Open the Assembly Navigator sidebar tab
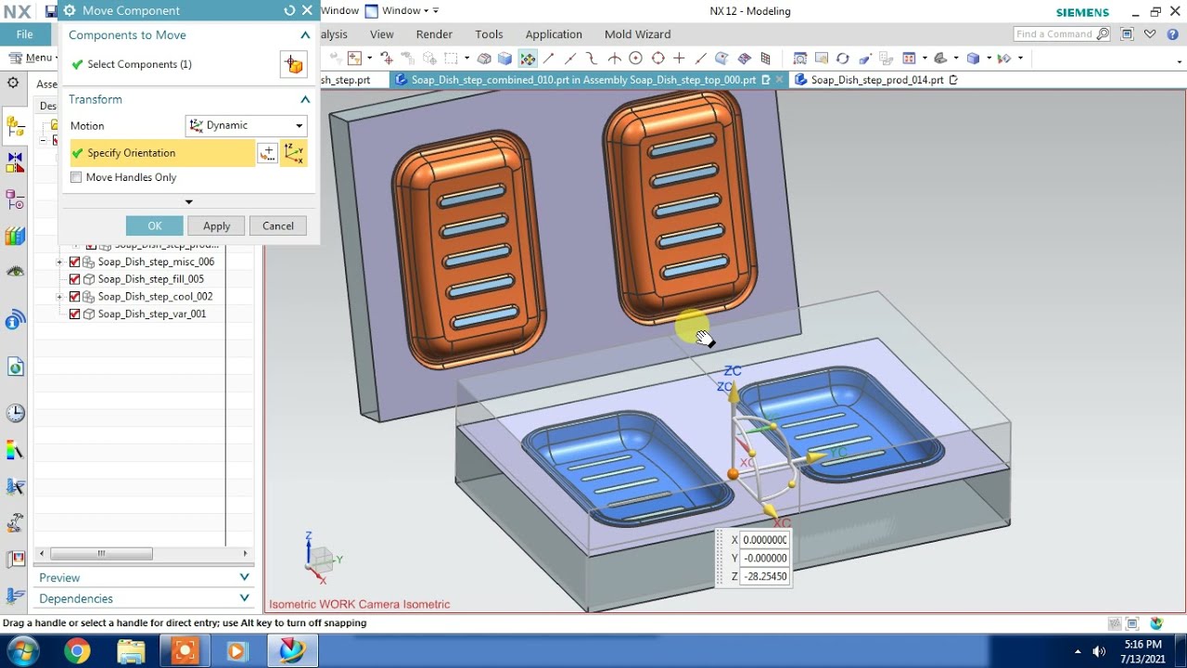Screen dimensions: 1187x668 [x=15, y=124]
